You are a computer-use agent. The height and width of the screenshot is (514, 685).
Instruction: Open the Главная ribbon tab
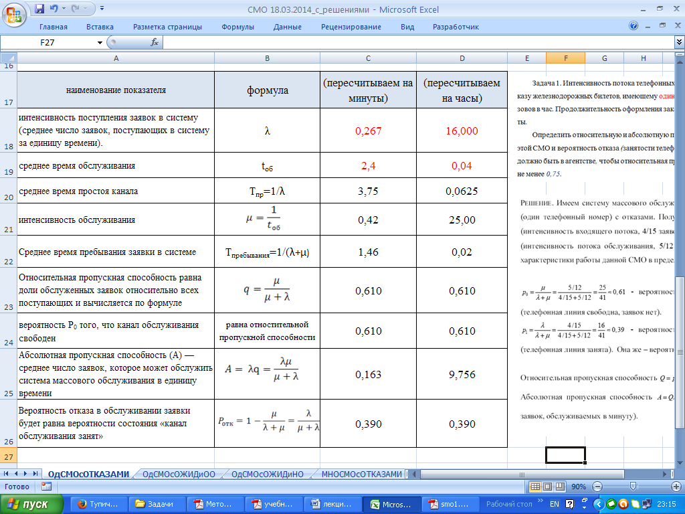[54, 27]
